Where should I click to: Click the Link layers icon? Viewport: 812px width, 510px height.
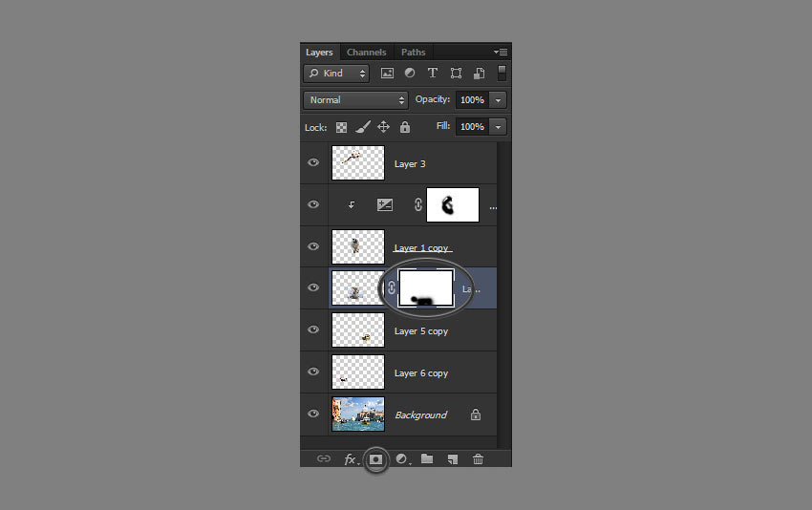coord(324,458)
